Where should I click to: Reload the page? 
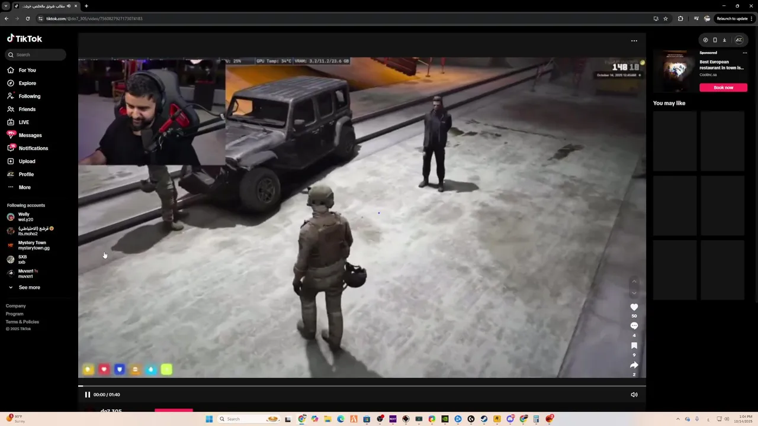tap(27, 18)
